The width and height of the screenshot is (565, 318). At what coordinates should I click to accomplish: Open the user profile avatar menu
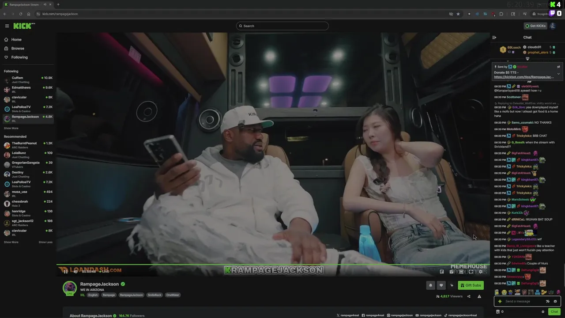point(553,26)
